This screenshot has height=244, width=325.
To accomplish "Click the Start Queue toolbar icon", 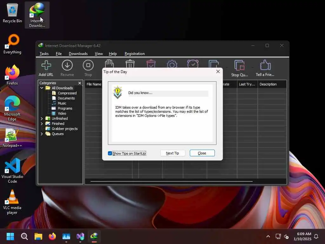I will point(214,64).
